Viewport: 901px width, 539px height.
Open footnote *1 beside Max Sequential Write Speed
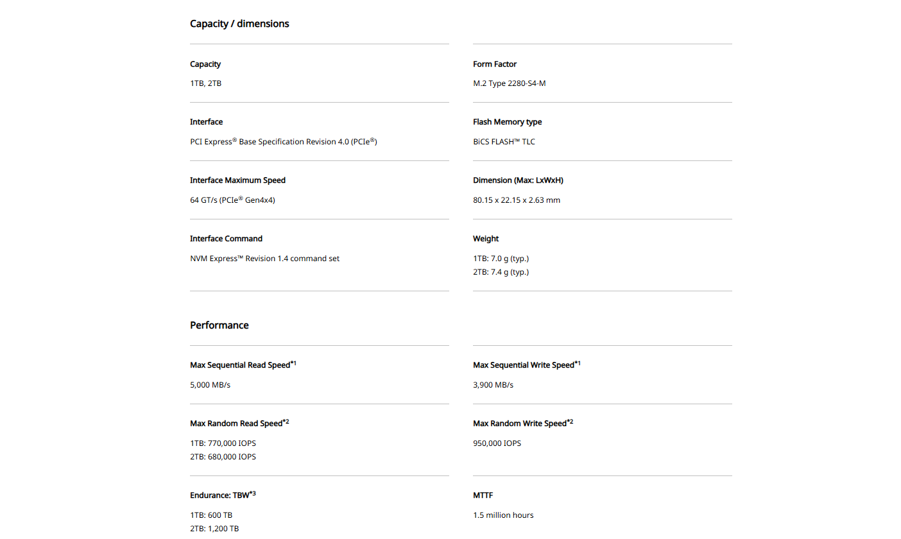[578, 364]
